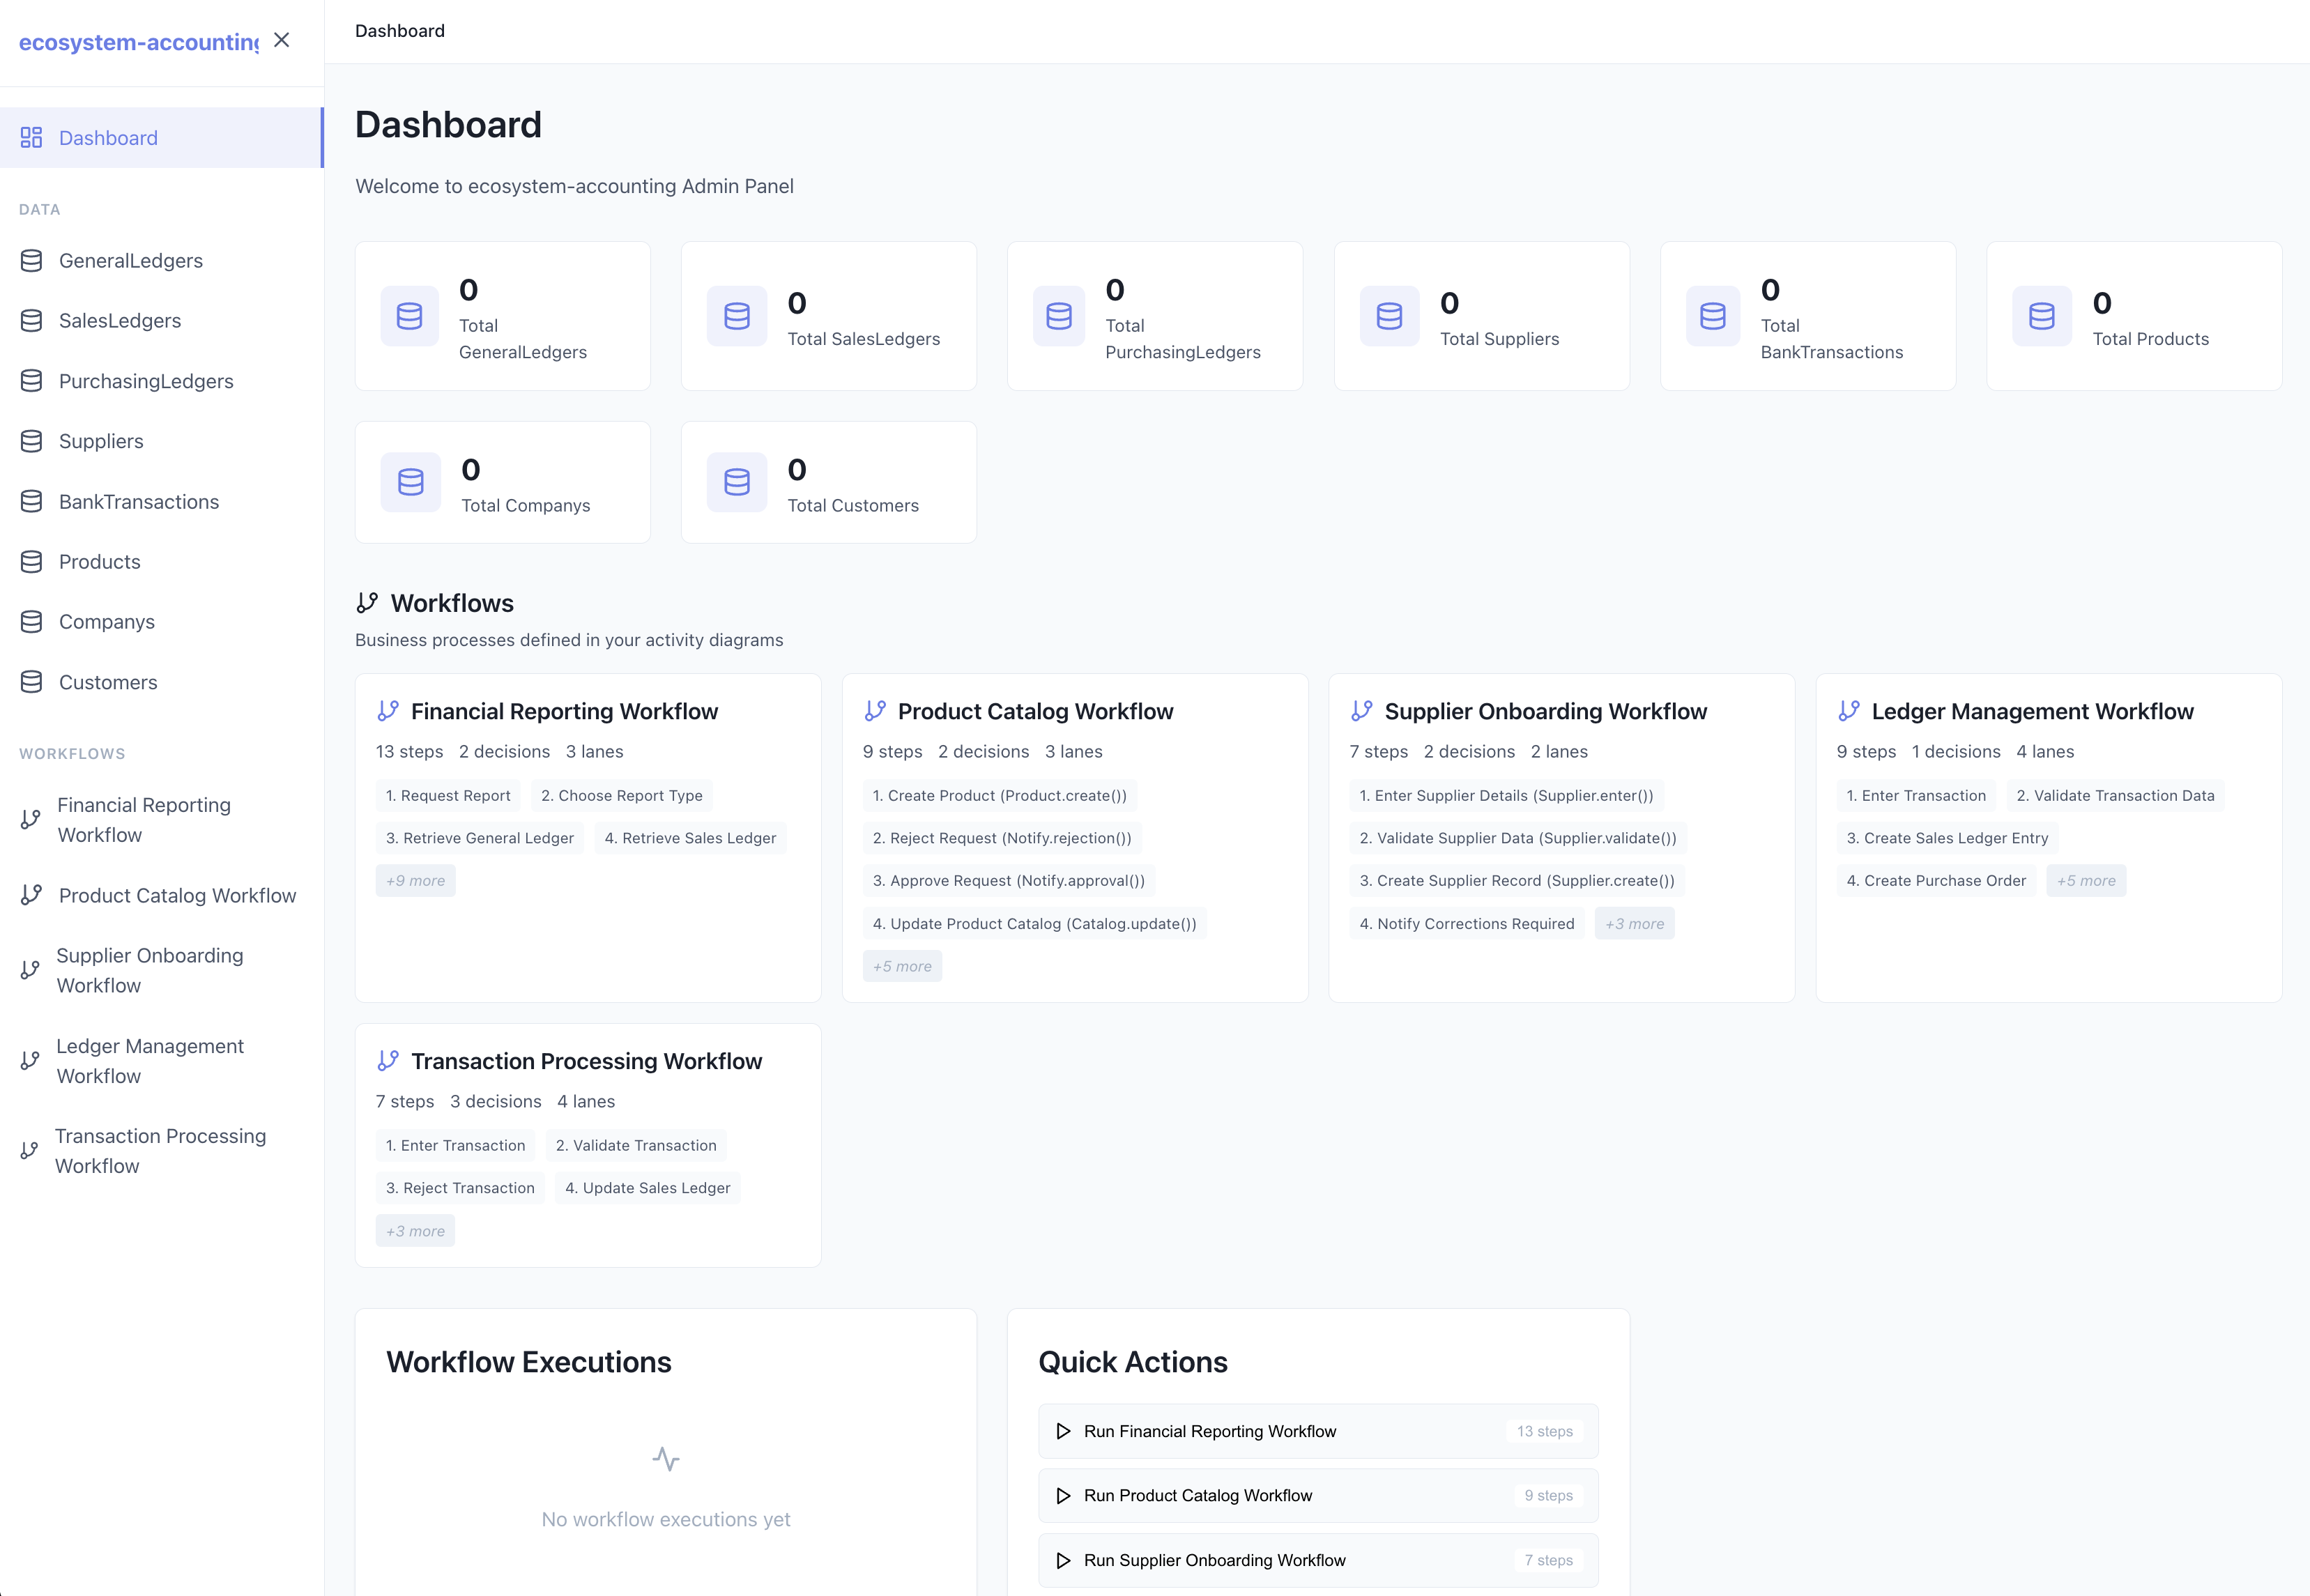Screen dimensions: 2310x1596
Task: Click the play icon beside Run Financial Reporting Workflow
Action: (x=1062, y=1431)
